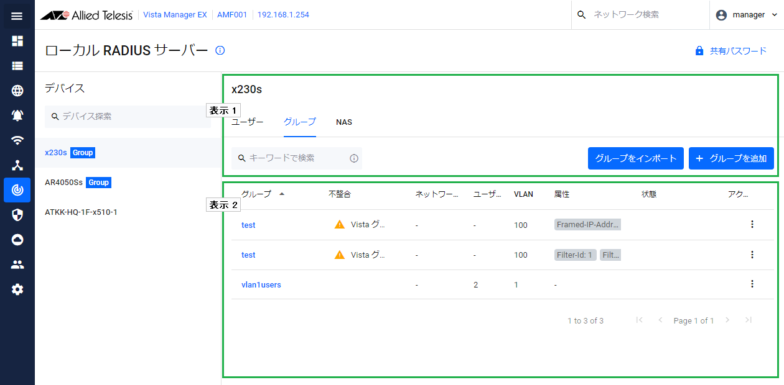This screenshot has height=385, width=784.
Task: Click the info icon beside page title
Action: coord(220,50)
